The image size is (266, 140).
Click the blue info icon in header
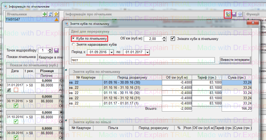coord(240,14)
